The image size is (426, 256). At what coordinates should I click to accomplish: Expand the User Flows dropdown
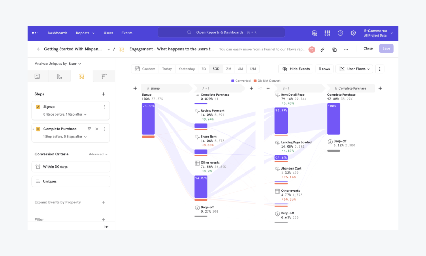[x=354, y=69]
